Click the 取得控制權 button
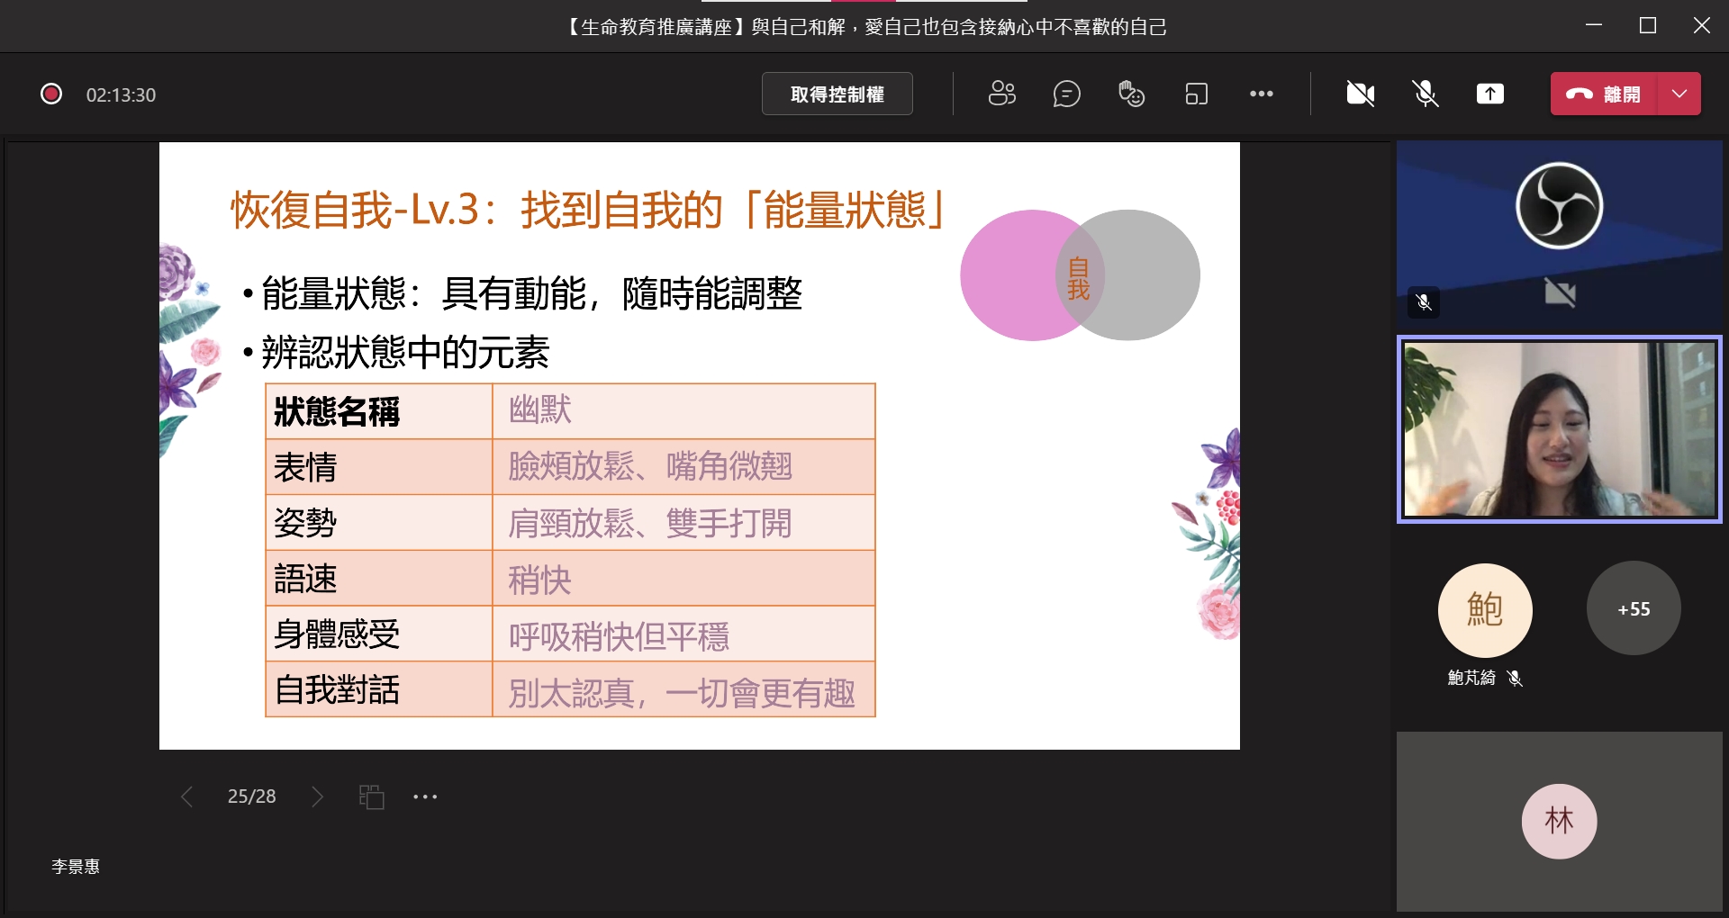The width and height of the screenshot is (1729, 918). [x=837, y=94]
